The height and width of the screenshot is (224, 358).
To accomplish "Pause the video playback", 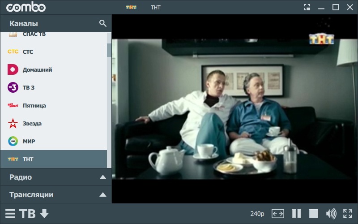I will point(297,214).
